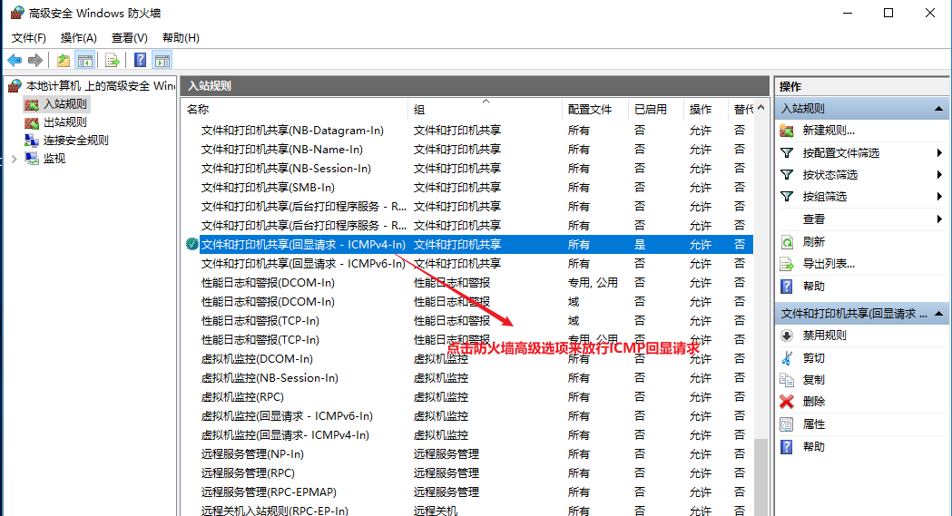
Task: Select rule 虚拟机监控(回显请求- ICMPv4-In)
Action: 285,435
